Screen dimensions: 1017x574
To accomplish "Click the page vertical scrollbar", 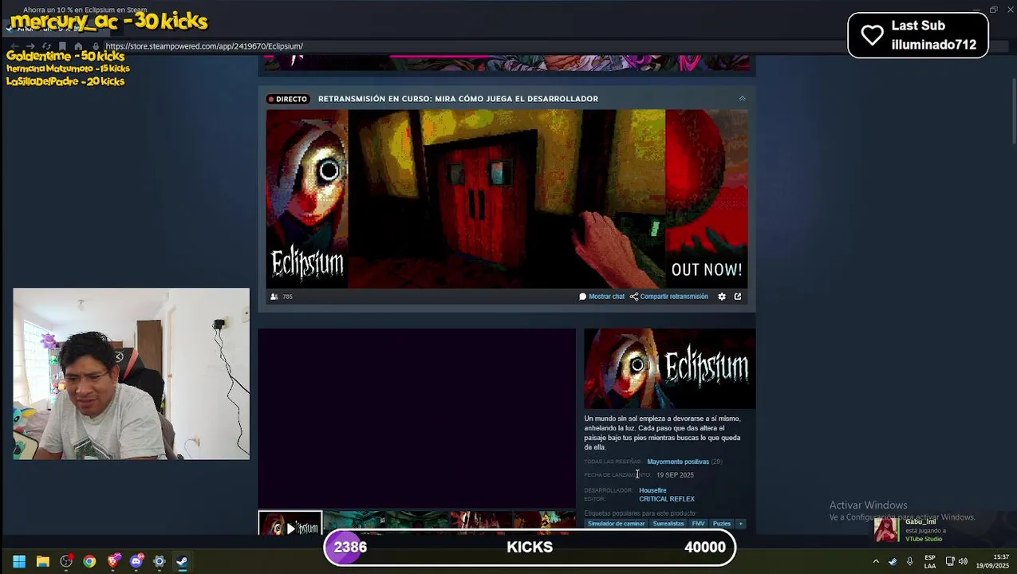I will [x=1013, y=112].
